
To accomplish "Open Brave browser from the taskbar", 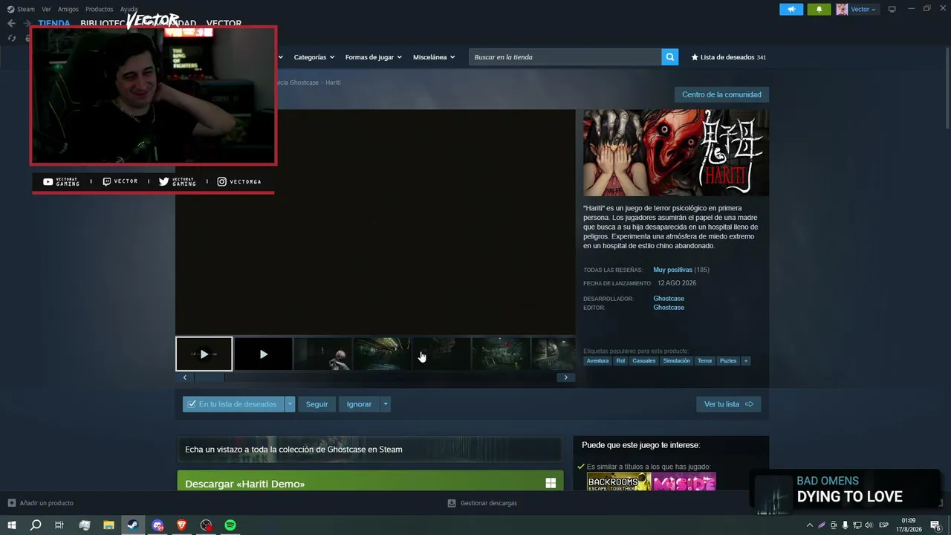I will pos(182,525).
